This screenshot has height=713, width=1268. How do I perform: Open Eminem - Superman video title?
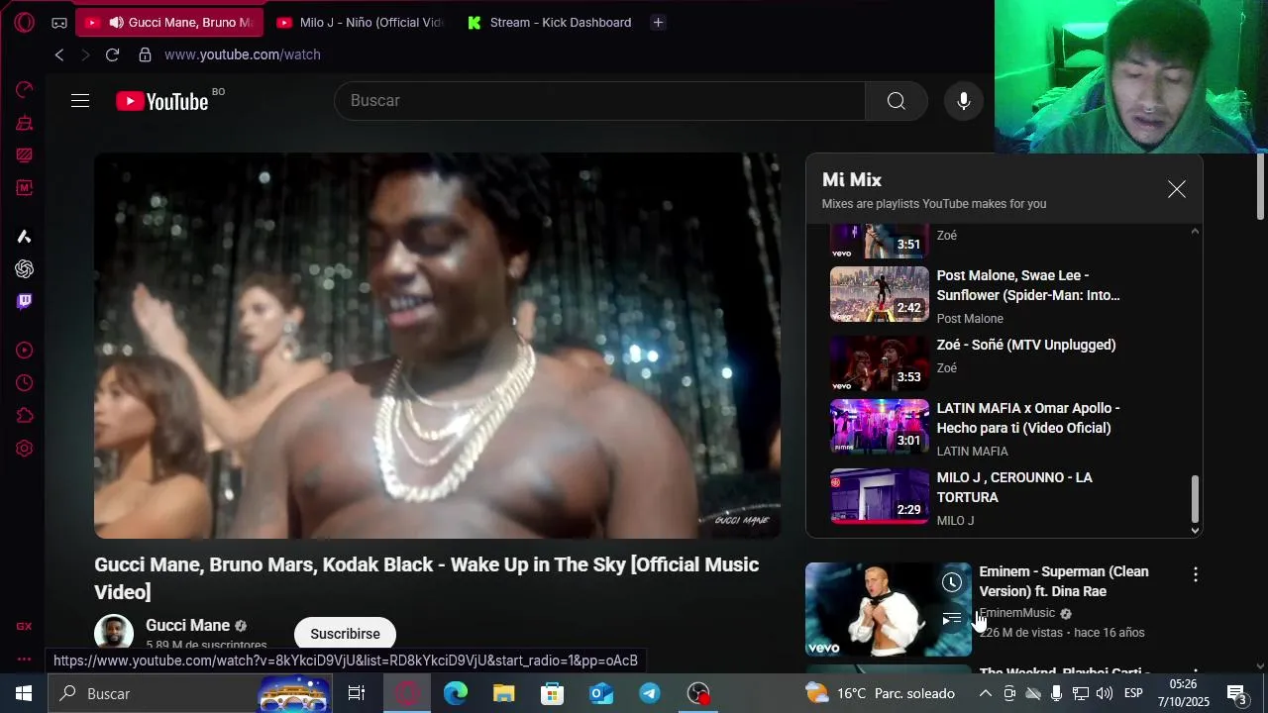point(1064,581)
